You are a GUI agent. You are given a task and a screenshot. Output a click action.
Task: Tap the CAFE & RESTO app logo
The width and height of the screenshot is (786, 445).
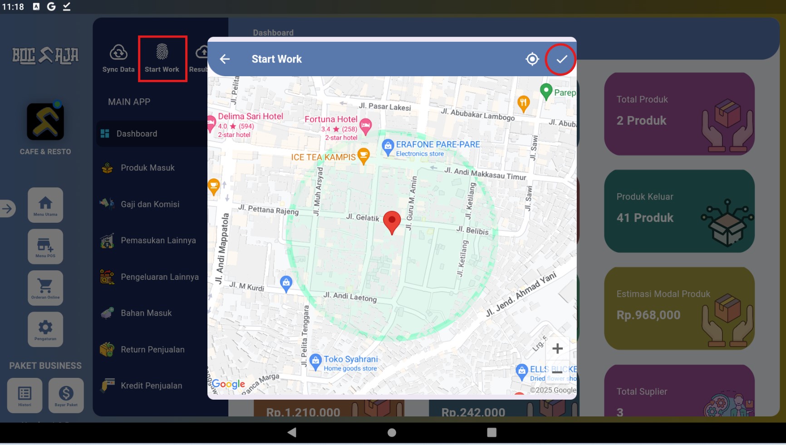[45, 121]
